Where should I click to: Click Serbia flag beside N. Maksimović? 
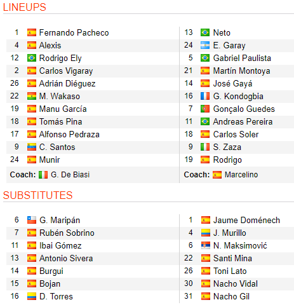tap(206, 245)
